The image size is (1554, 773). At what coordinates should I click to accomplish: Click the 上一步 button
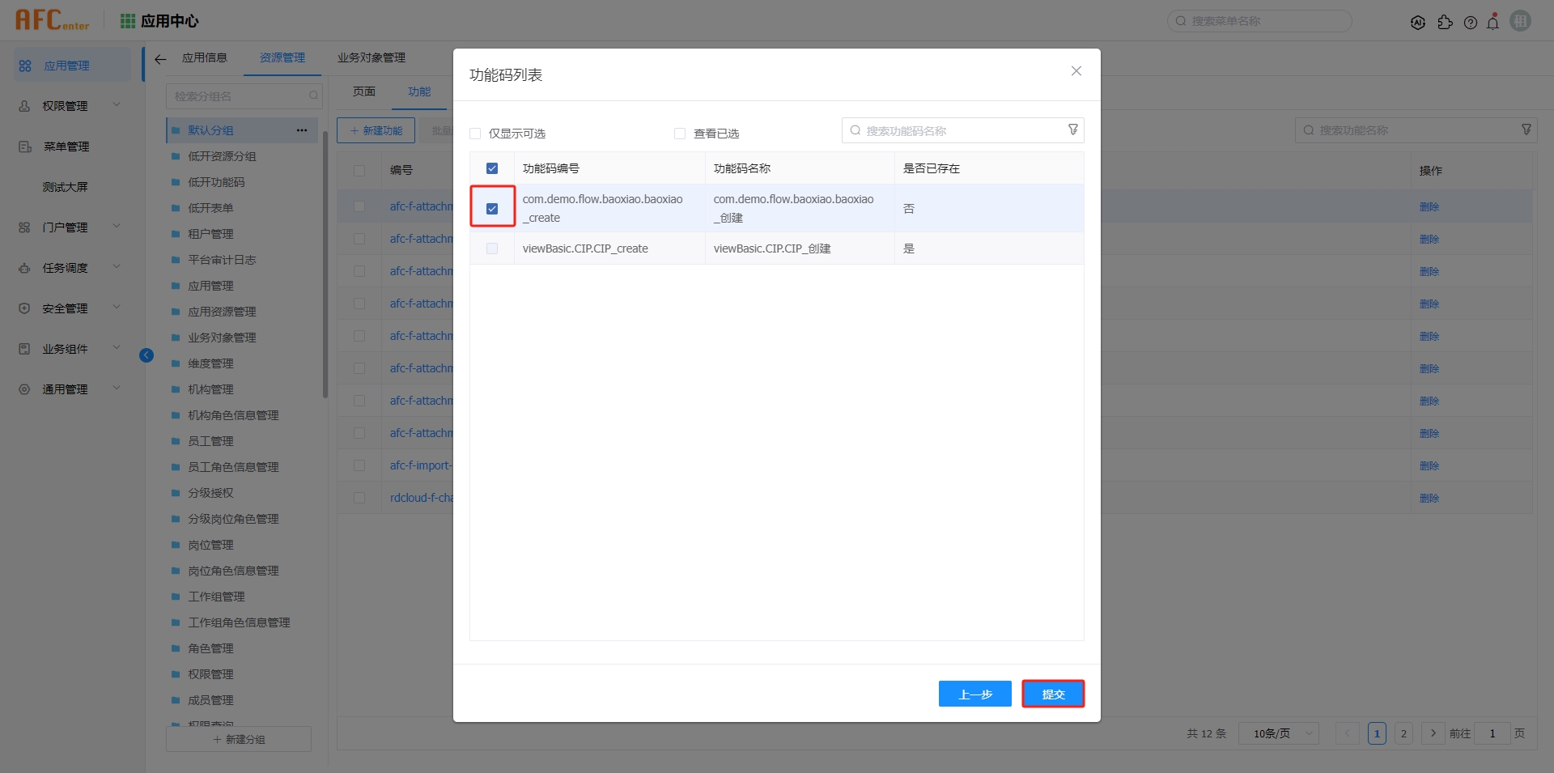tap(974, 694)
